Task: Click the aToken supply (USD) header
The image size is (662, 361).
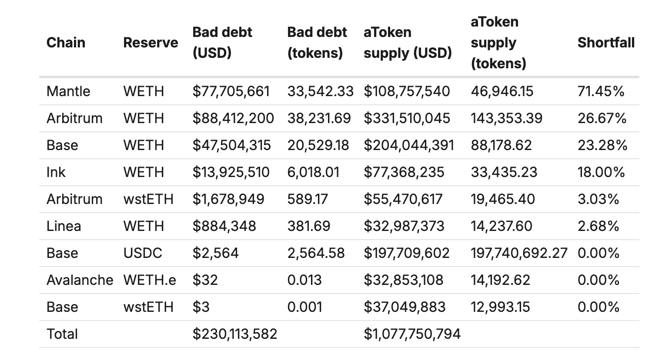Action: click(408, 43)
